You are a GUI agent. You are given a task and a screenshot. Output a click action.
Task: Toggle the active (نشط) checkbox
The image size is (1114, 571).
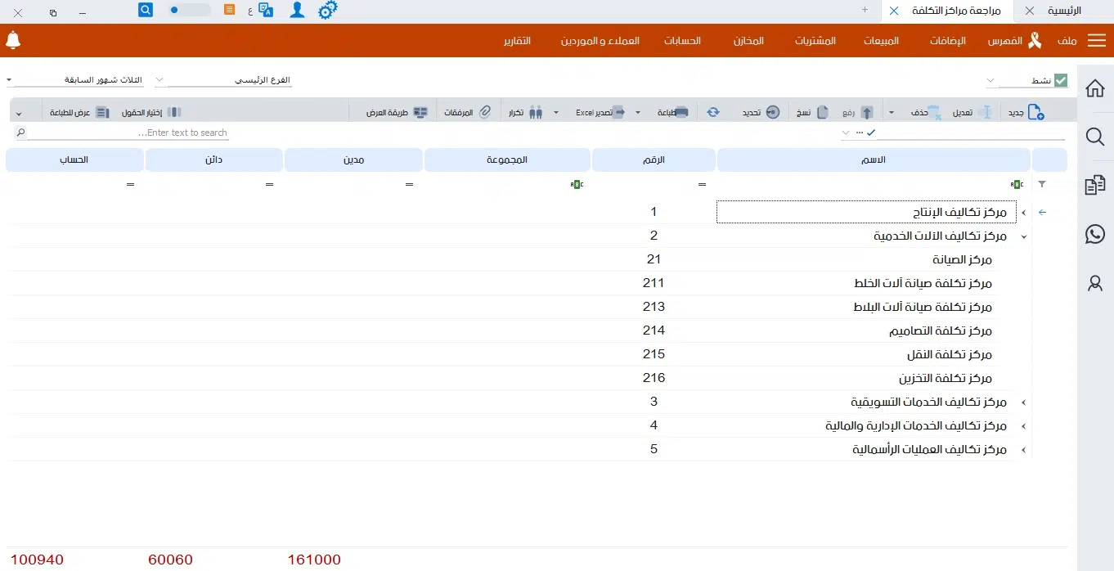[1061, 80]
